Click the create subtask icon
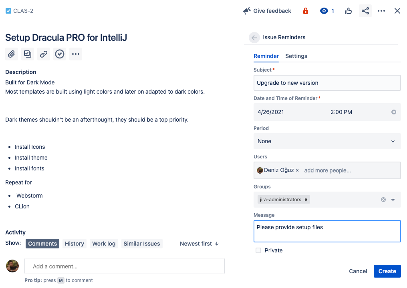The image size is (407, 288). pos(28,54)
